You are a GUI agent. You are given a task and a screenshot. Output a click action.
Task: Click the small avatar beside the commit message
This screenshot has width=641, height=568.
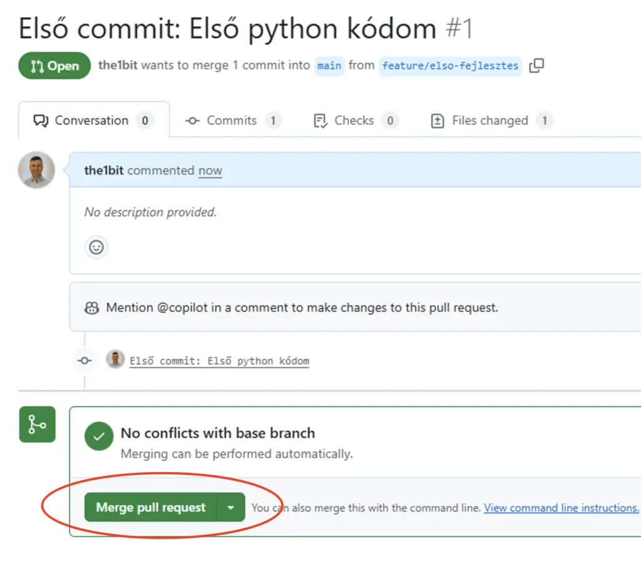click(115, 359)
